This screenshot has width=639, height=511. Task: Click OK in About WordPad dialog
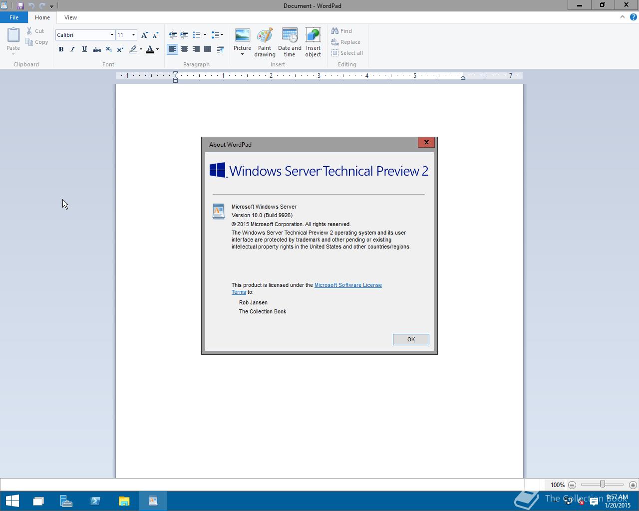click(x=411, y=339)
